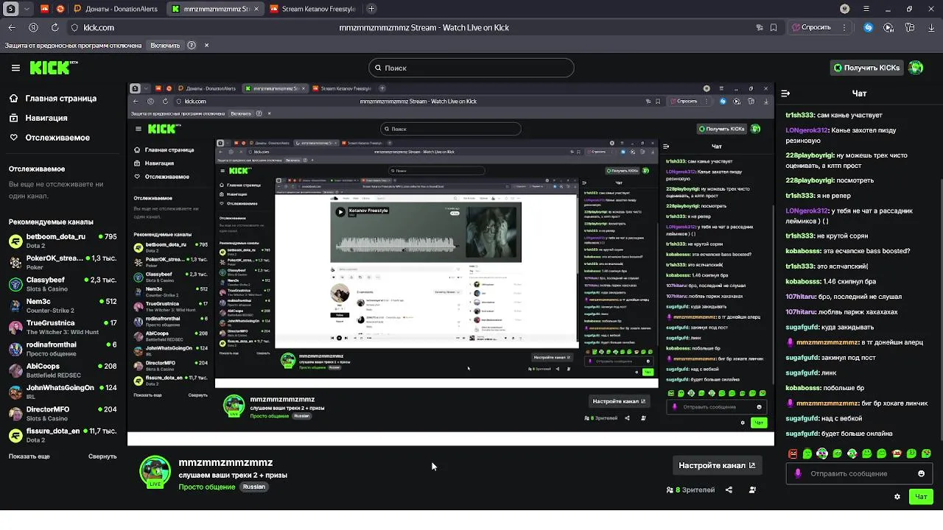Focus the Поиск search field
The width and height of the screenshot is (943, 530).
tap(471, 68)
